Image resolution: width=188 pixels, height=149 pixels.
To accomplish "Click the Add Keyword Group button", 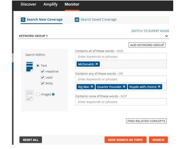I will click(147, 45).
